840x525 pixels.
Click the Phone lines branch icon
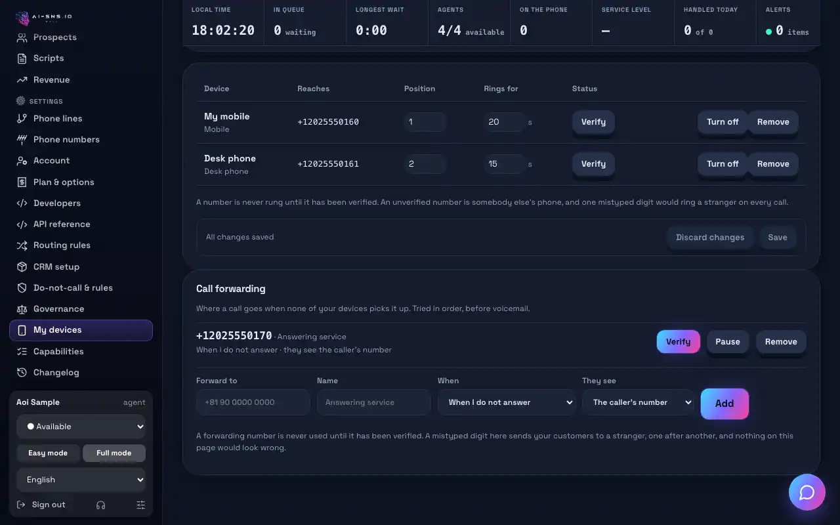click(22, 118)
